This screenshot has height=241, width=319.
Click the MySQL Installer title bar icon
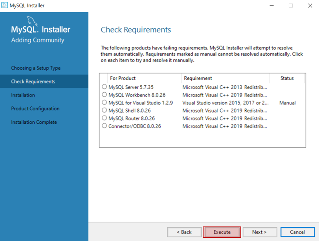[4, 5]
